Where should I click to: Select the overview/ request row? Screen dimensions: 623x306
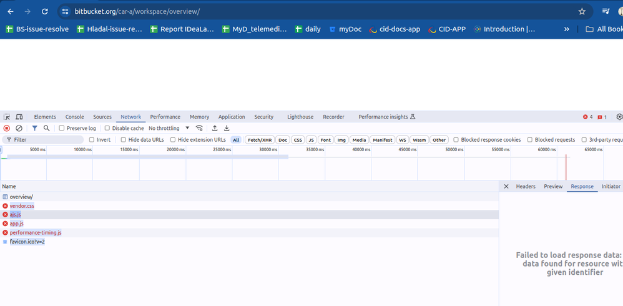coord(250,197)
